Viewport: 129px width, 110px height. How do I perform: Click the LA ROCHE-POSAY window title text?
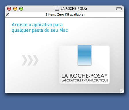74,9
